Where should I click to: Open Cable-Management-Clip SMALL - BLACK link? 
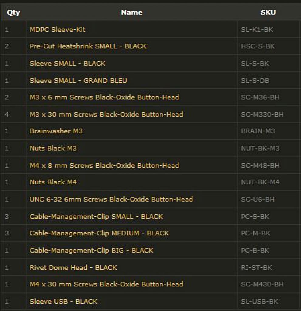96,216
